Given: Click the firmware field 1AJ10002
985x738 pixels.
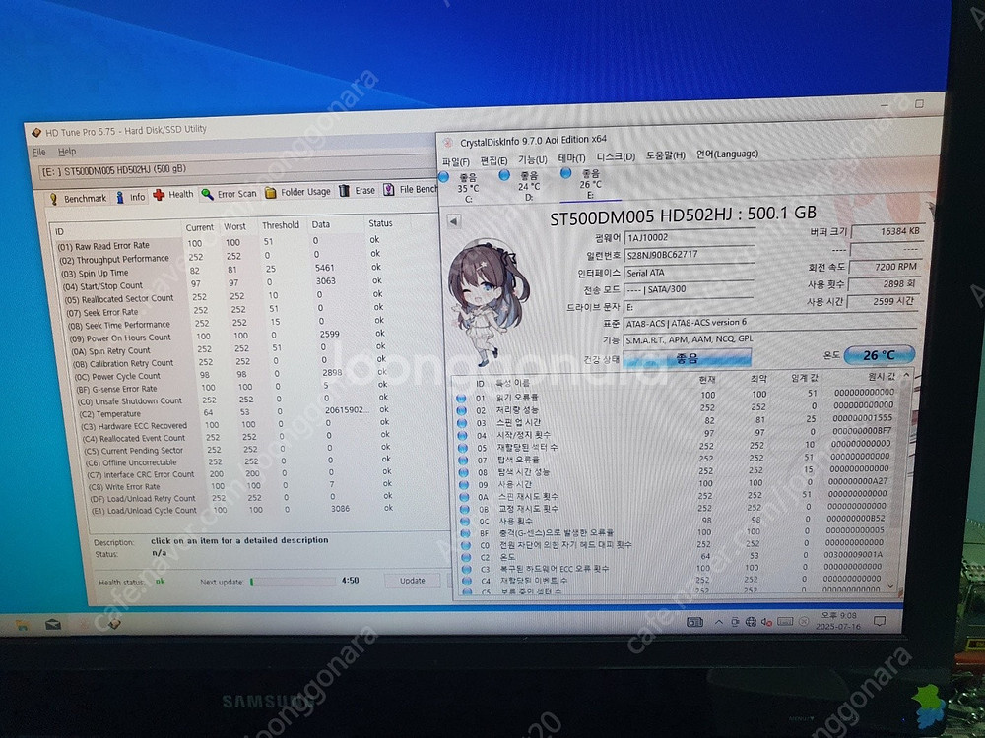Looking at the screenshot, I should point(689,238).
